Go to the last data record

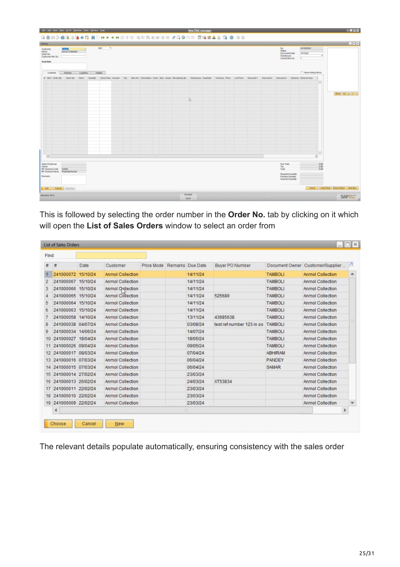click(117, 38)
